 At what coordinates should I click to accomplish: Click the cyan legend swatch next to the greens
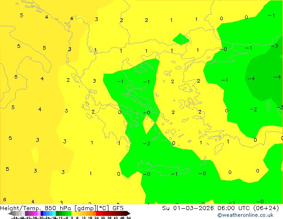pyautogui.click(x=54, y=213)
